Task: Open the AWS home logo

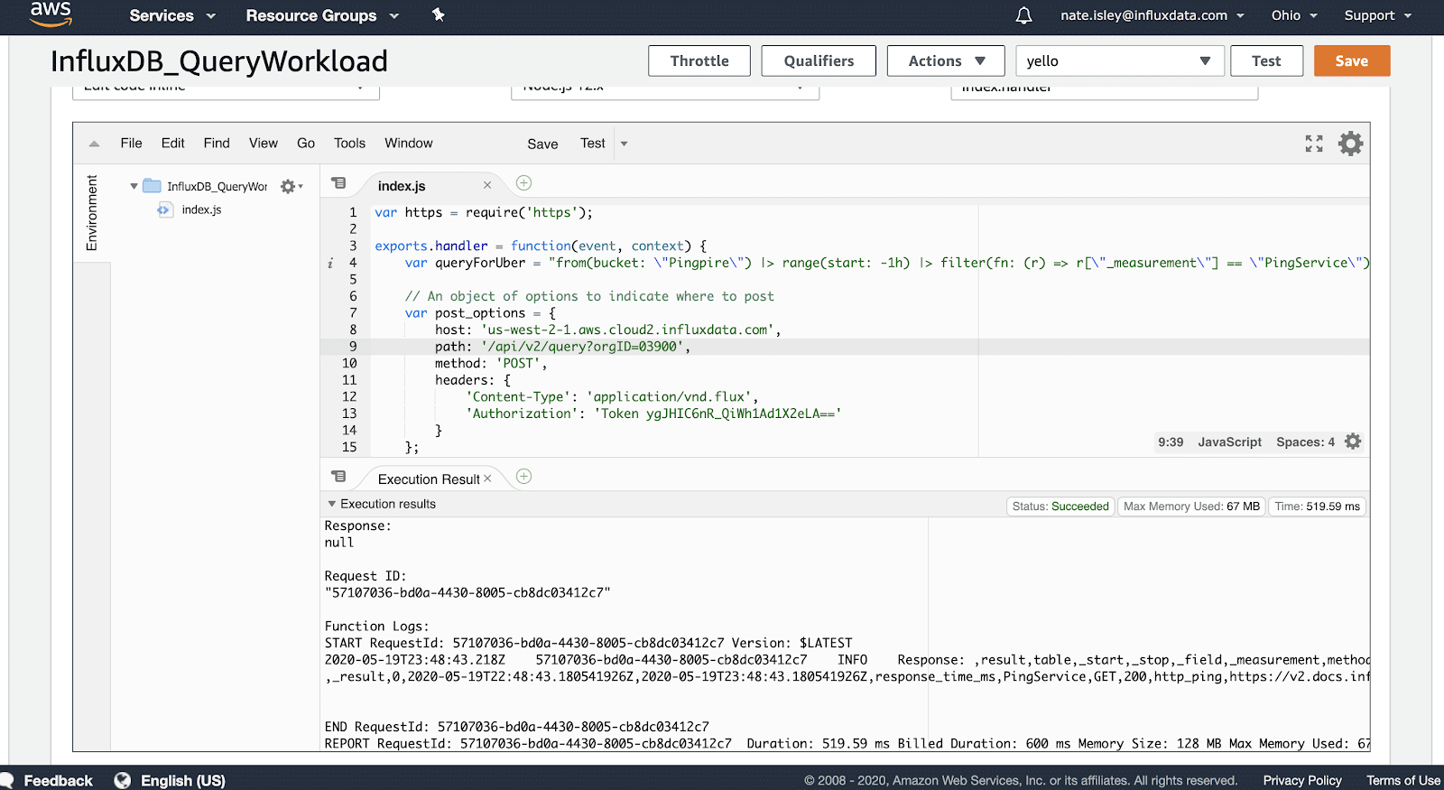Action: click(x=50, y=14)
